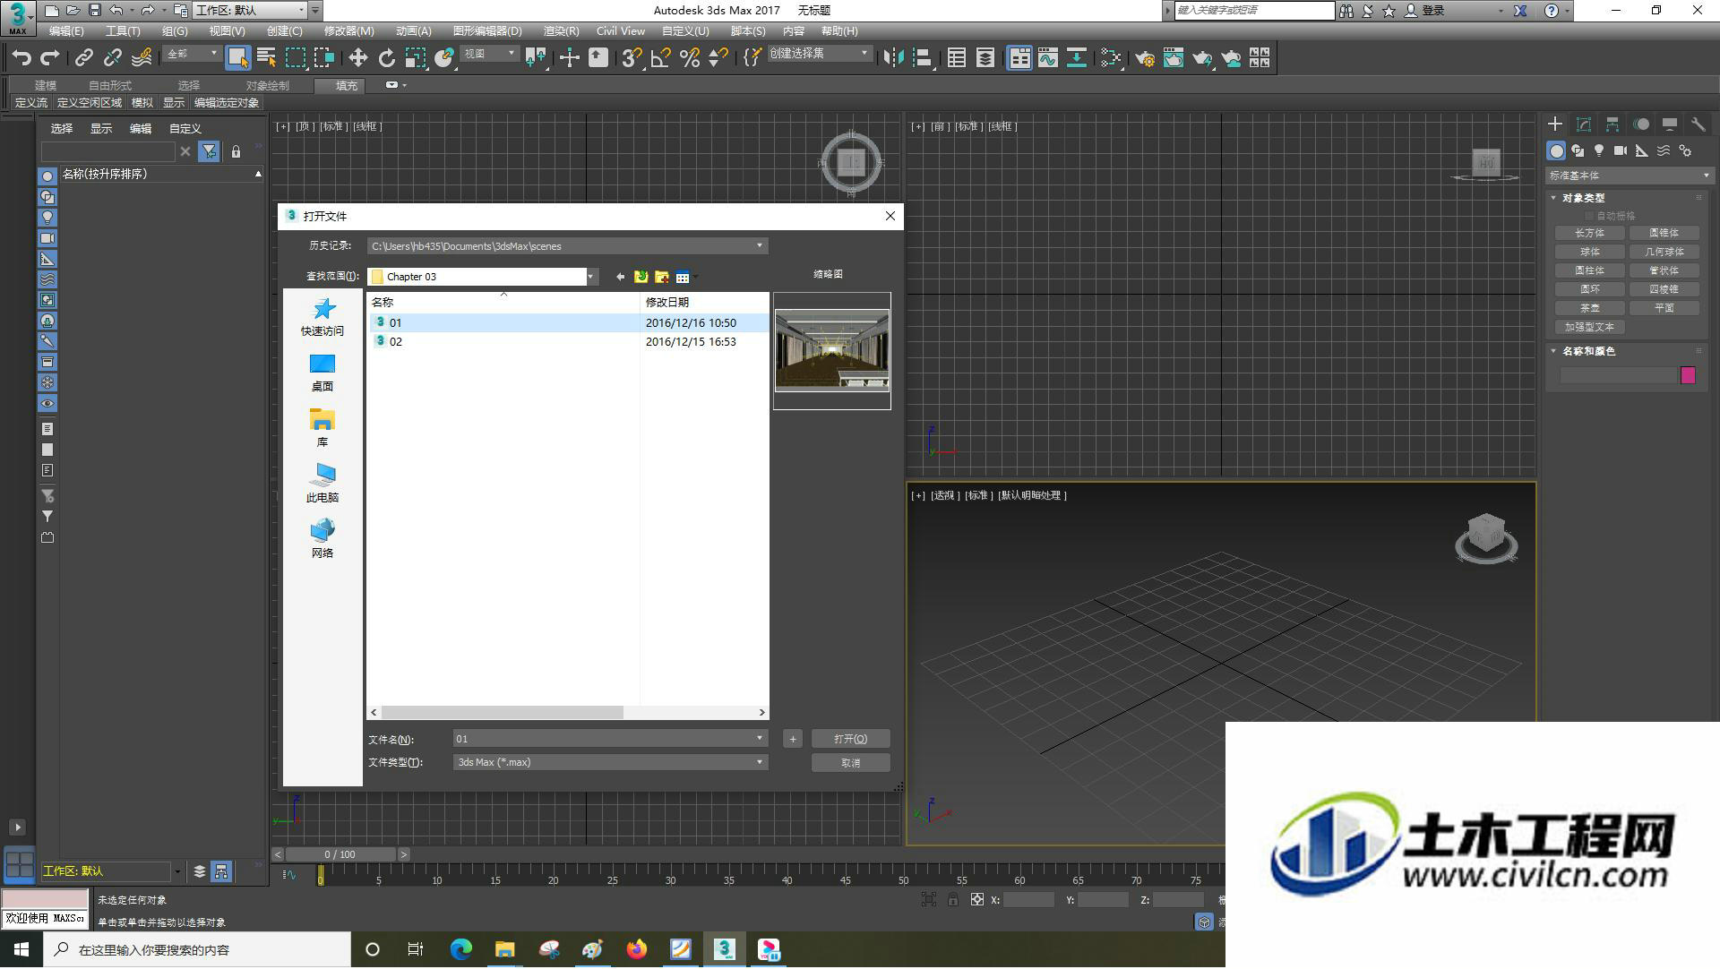Click the plus increment button beside filename
The image size is (1720, 969).
pyautogui.click(x=792, y=739)
